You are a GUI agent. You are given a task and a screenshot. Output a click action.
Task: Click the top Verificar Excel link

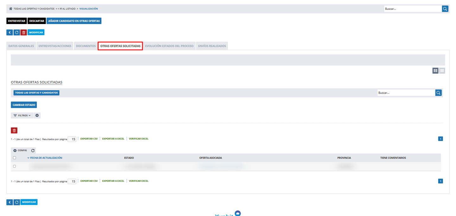pos(139,139)
